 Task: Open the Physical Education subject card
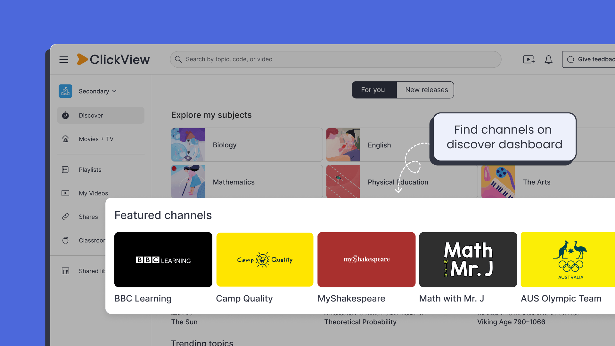[402, 181]
